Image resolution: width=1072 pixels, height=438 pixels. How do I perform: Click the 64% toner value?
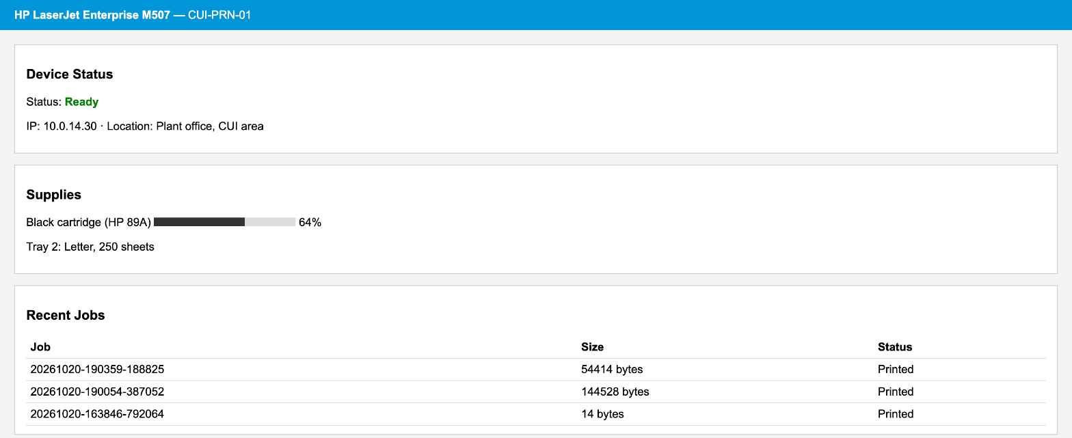click(x=310, y=222)
